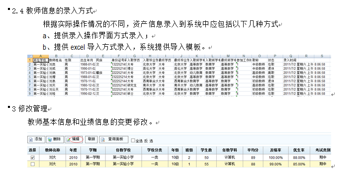Click spreadsheet row header 5

[x=30, y=77]
